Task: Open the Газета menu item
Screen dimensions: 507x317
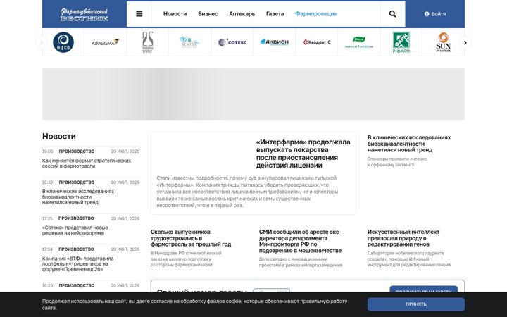Action: click(x=275, y=14)
